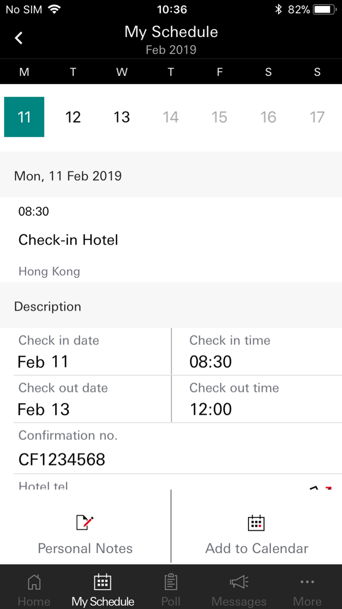
Task: Select date 13 in week row
Action: click(x=122, y=117)
